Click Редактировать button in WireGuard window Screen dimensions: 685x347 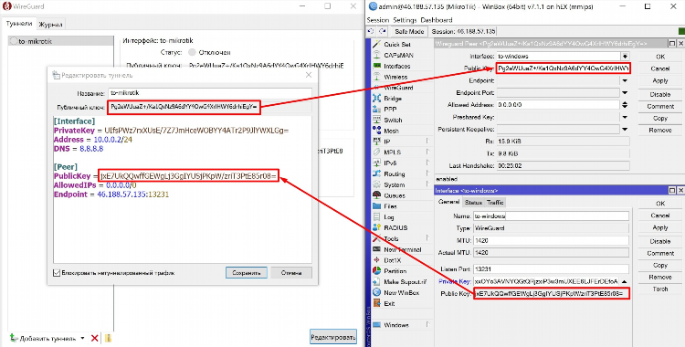[333, 337]
